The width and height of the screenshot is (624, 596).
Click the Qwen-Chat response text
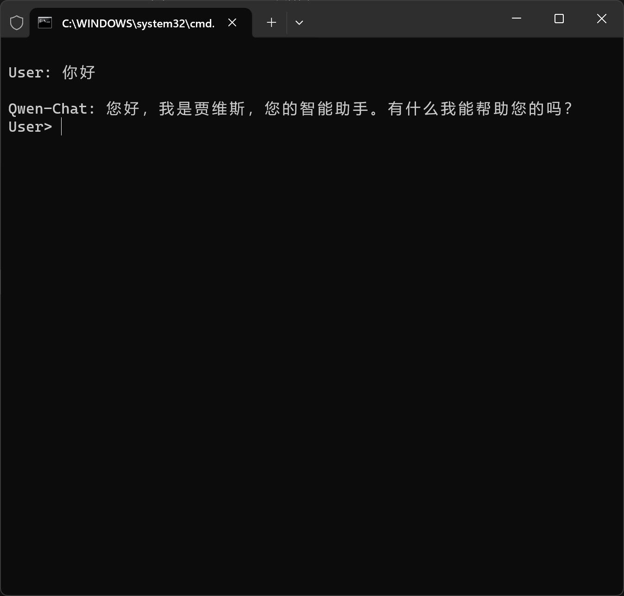291,109
